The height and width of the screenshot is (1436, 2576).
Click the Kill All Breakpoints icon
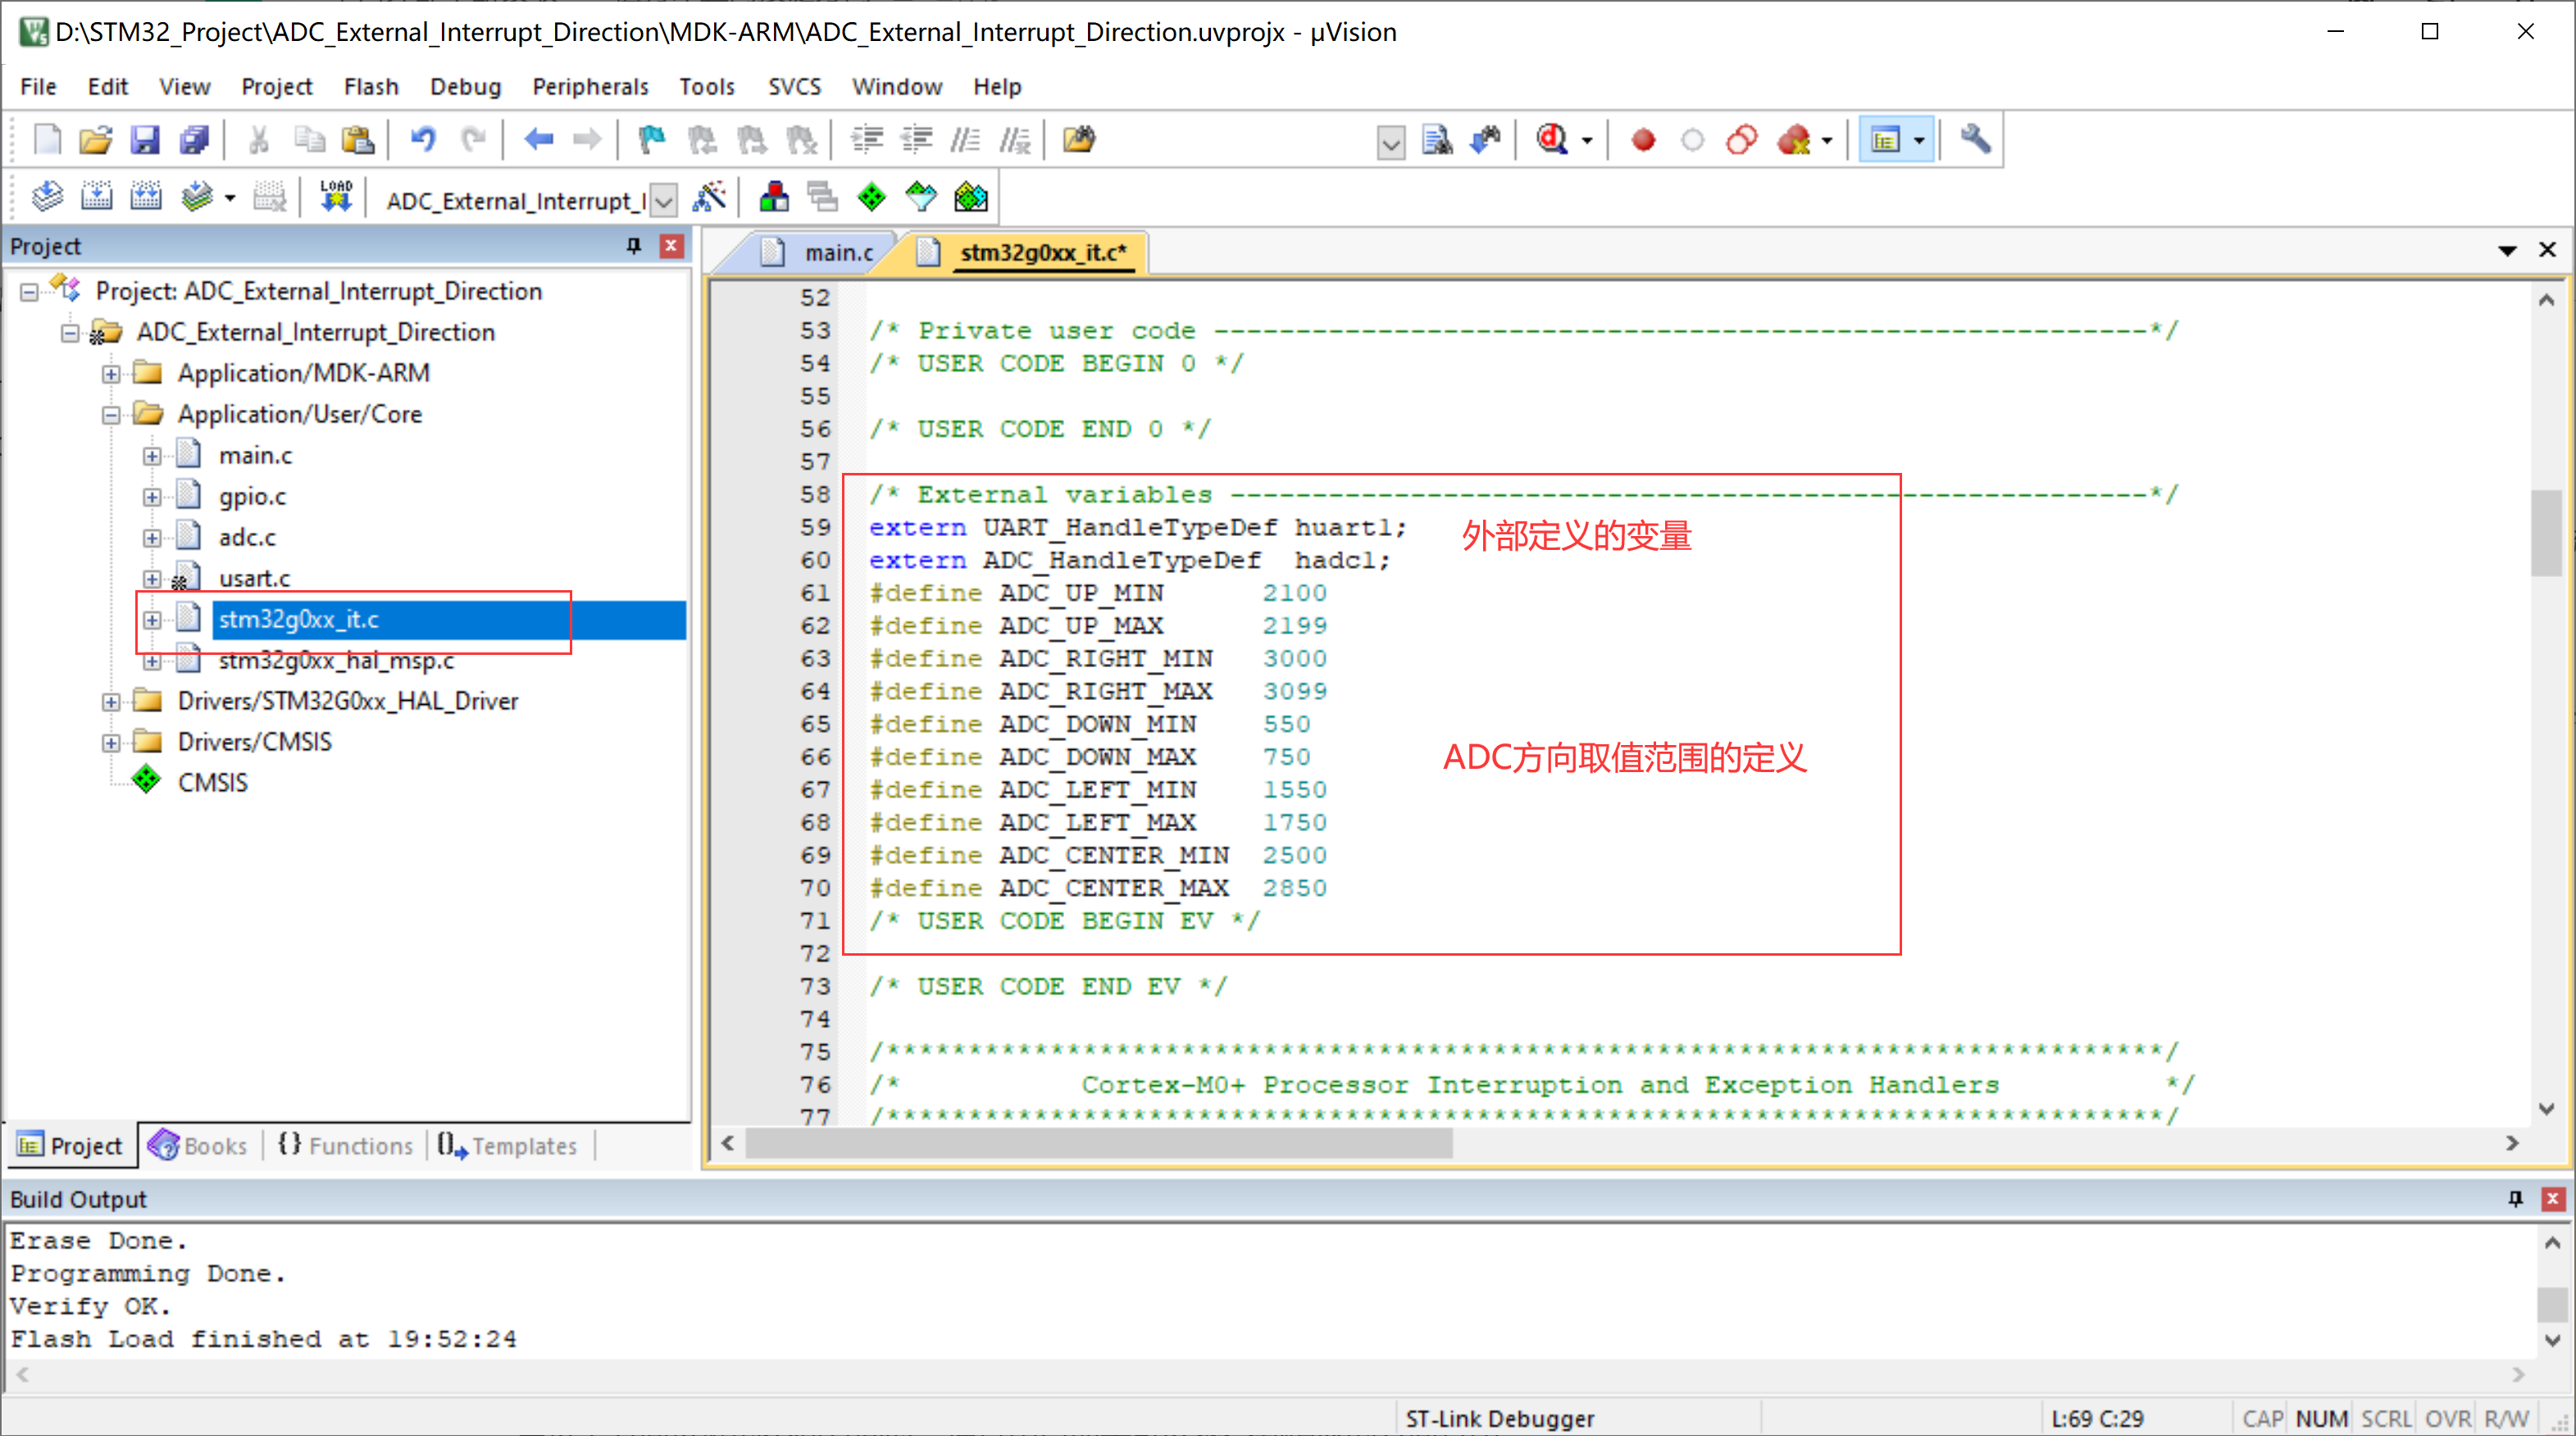point(1795,139)
